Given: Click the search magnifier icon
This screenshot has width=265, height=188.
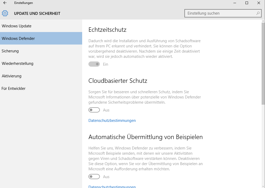Looking at the screenshot, I should (x=258, y=13).
